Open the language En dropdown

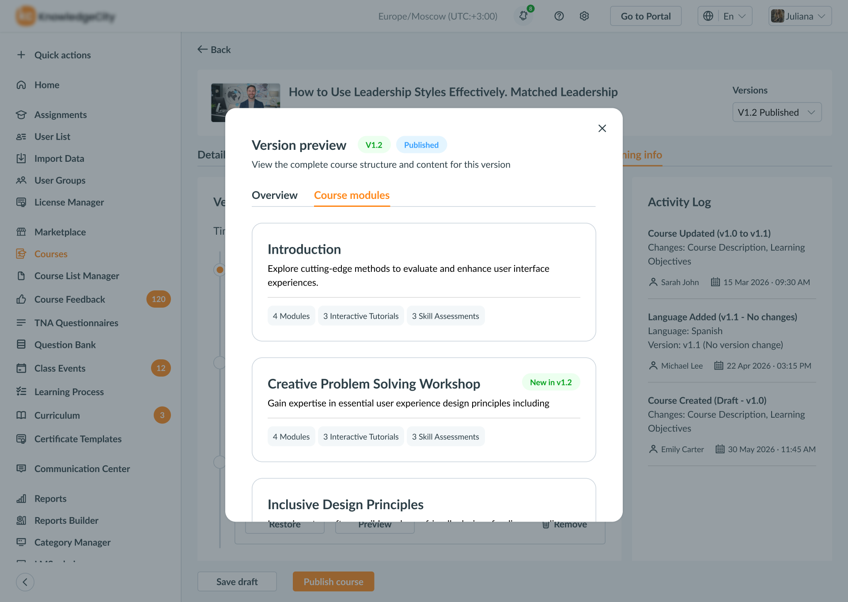tap(725, 16)
